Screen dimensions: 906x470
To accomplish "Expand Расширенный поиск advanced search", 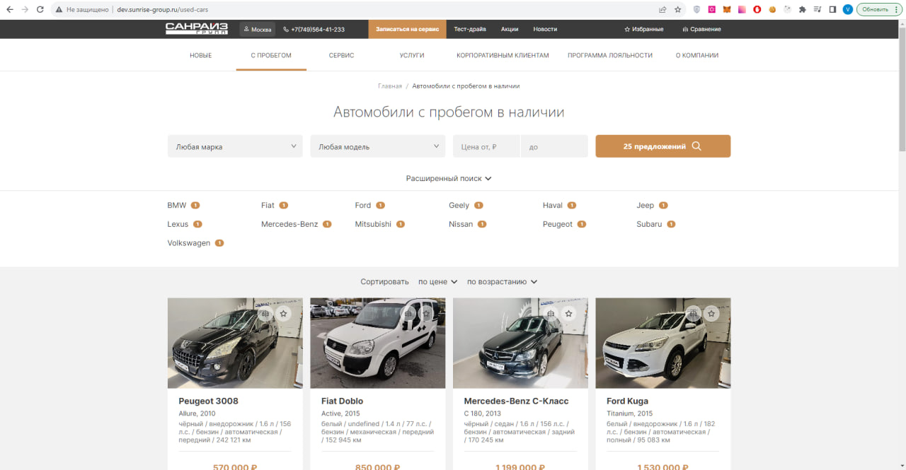I will pyautogui.click(x=449, y=179).
